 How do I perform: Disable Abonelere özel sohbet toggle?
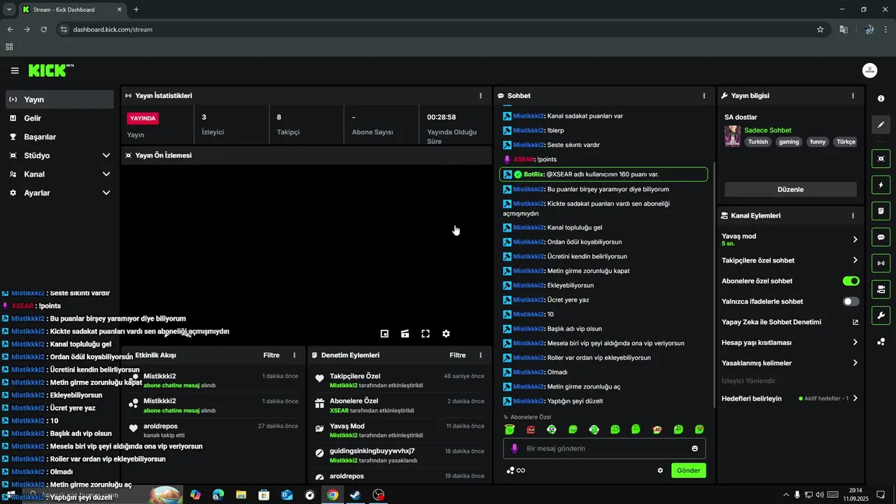pos(850,281)
